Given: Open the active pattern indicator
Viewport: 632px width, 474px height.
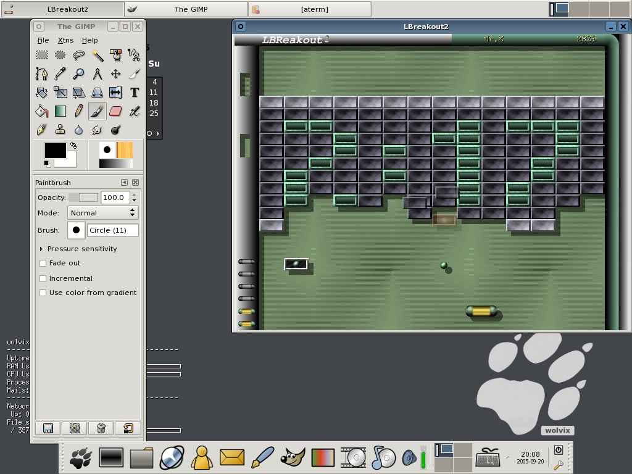Looking at the screenshot, I should tap(125, 149).
